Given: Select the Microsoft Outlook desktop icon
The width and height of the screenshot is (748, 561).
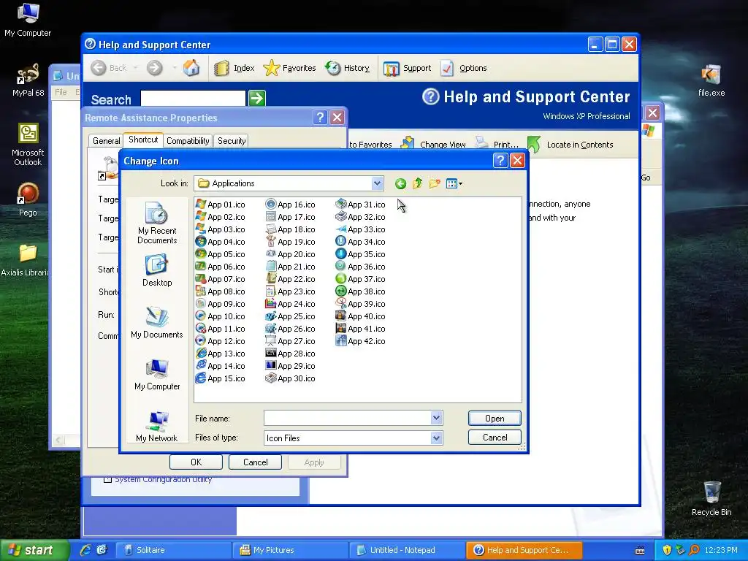Looking at the screenshot, I should tap(28, 145).
